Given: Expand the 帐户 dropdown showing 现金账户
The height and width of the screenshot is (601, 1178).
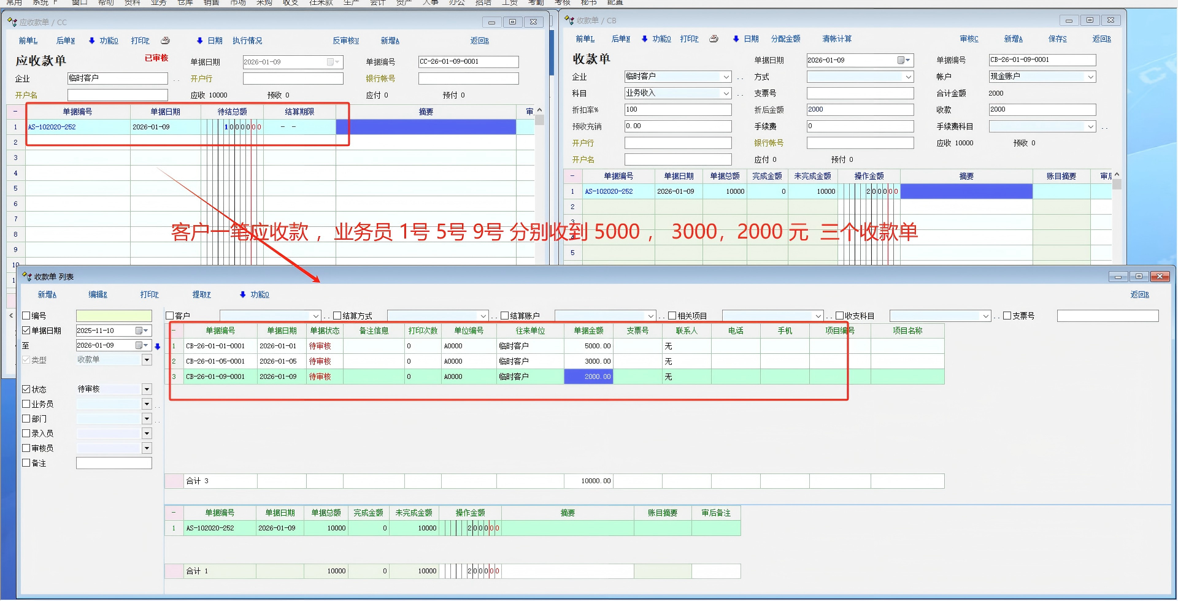Looking at the screenshot, I should click(x=1090, y=77).
